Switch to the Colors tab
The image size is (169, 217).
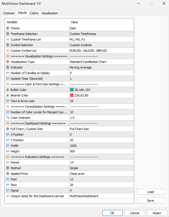click(x=34, y=13)
